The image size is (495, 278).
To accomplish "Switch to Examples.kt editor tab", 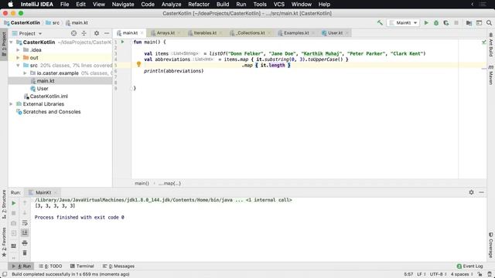I will pos(296,32).
